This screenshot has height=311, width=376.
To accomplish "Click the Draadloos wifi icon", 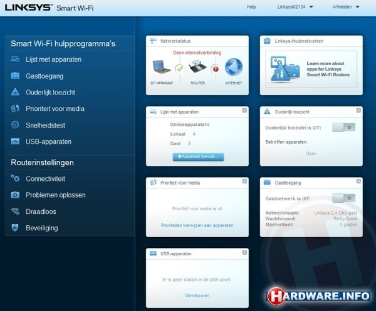I will point(15,211).
